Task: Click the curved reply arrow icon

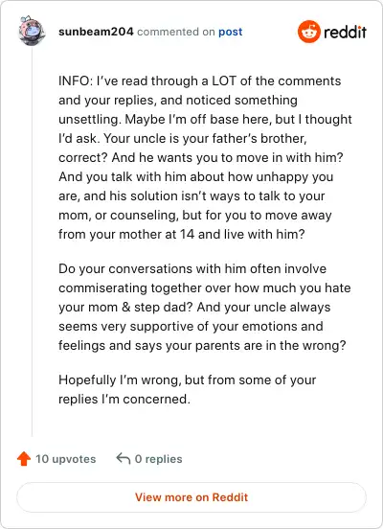Action: (x=124, y=458)
